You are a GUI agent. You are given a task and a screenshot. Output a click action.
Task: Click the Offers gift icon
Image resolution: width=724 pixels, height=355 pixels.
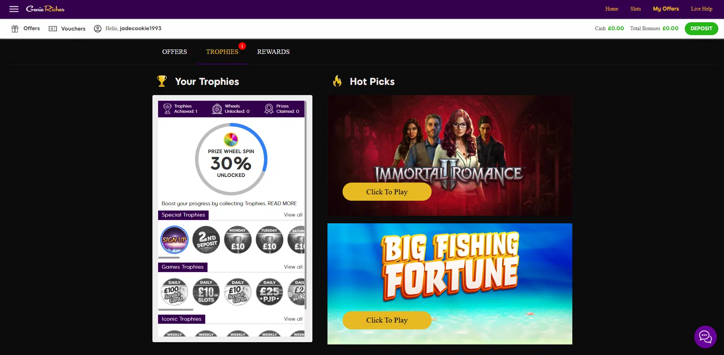(15, 29)
